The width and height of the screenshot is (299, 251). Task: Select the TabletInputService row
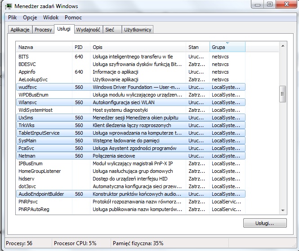click(131, 133)
